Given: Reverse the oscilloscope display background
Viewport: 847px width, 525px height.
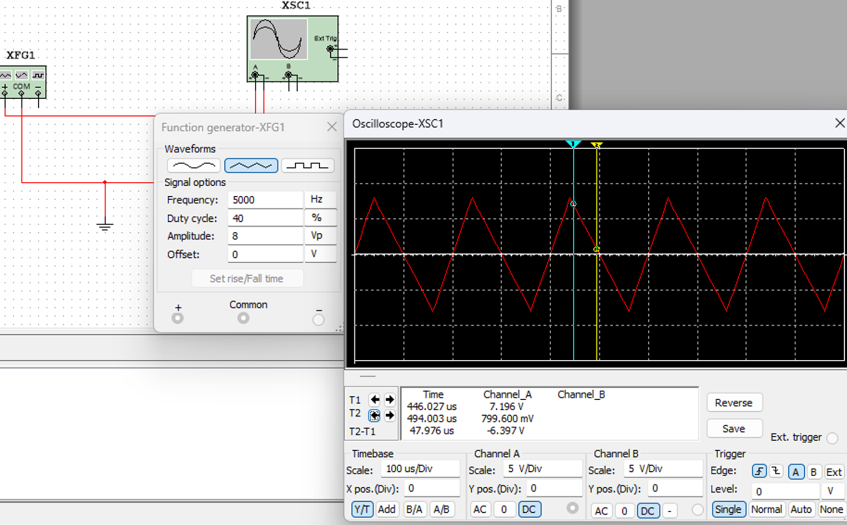Looking at the screenshot, I should coord(734,402).
